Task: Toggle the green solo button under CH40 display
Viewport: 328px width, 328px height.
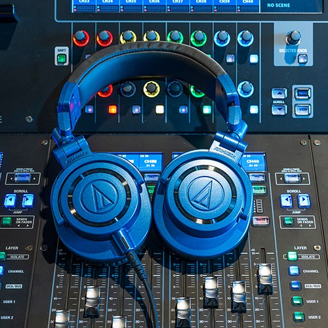Action: (259, 190)
